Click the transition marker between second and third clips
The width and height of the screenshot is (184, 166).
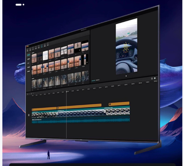(x=105, y=111)
